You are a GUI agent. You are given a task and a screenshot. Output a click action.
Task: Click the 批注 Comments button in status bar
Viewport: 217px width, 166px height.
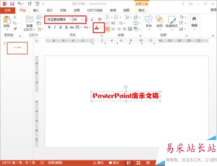pyautogui.click(x=114, y=163)
